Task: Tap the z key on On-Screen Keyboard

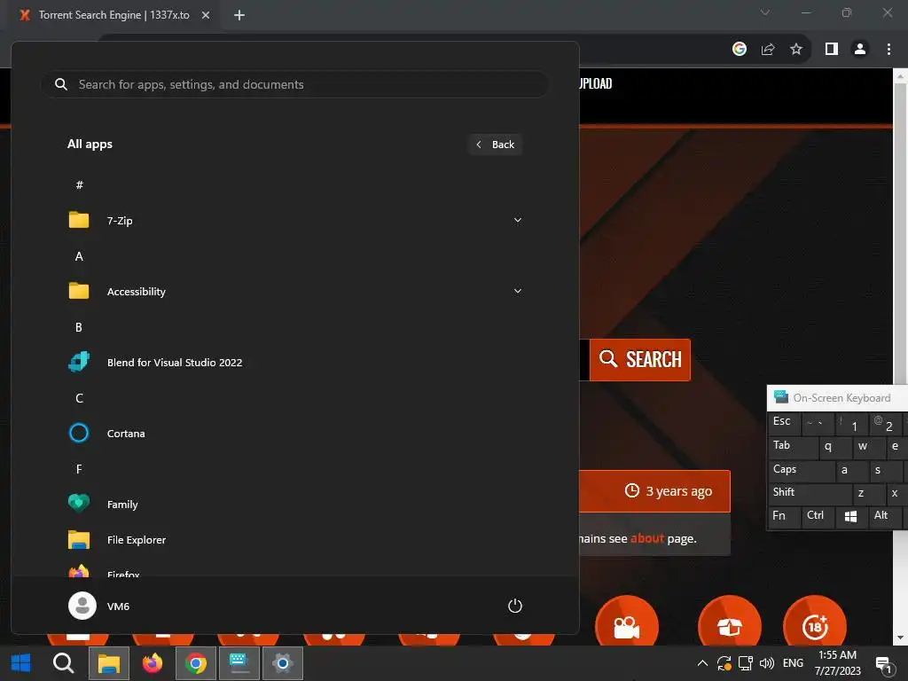Action: (x=868, y=493)
